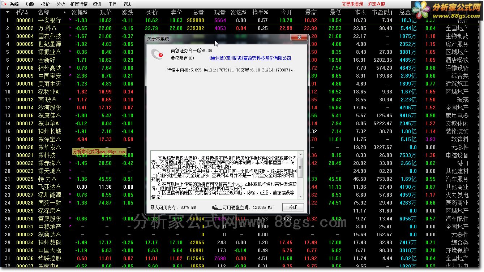Screen dimensions: 484x272
Task: Select stock row 全新好
Action: click(x=47, y=60)
